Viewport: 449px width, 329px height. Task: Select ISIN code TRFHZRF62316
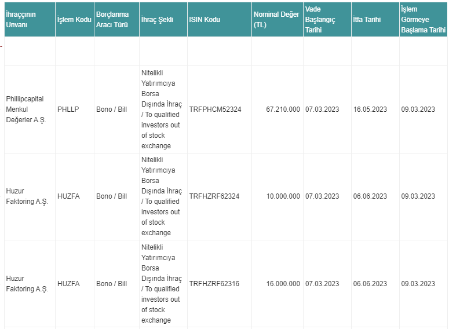214,284
